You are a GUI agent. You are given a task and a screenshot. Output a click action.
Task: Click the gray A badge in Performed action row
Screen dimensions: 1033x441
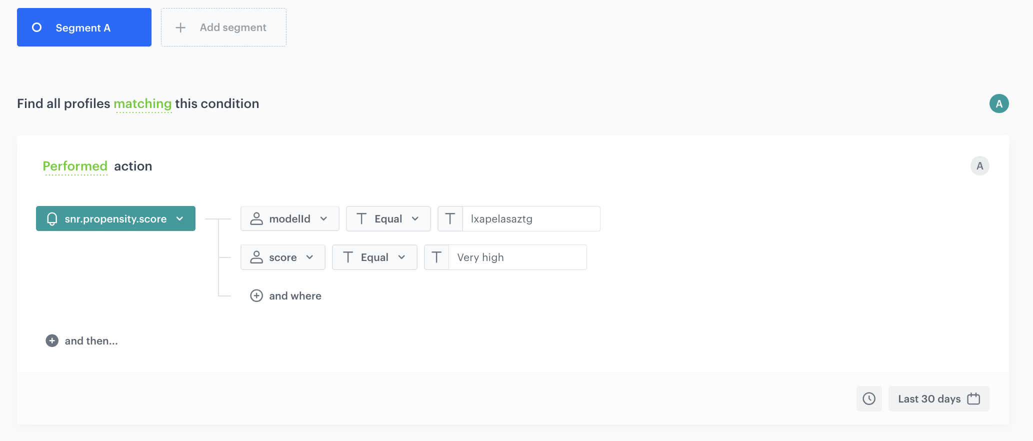(979, 166)
